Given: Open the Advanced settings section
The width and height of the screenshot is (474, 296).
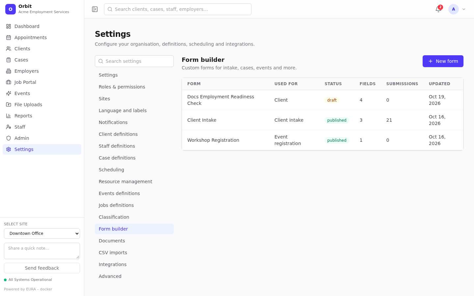Looking at the screenshot, I should point(134,276).
